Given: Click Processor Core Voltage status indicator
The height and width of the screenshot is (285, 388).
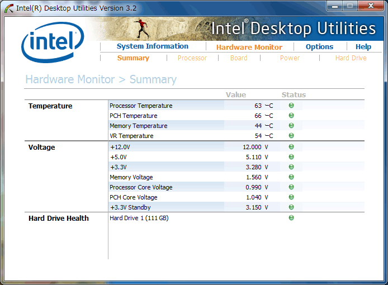Looking at the screenshot, I should point(291,187).
